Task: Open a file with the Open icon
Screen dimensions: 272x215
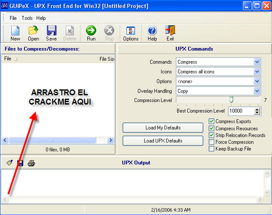Action: tap(33, 33)
